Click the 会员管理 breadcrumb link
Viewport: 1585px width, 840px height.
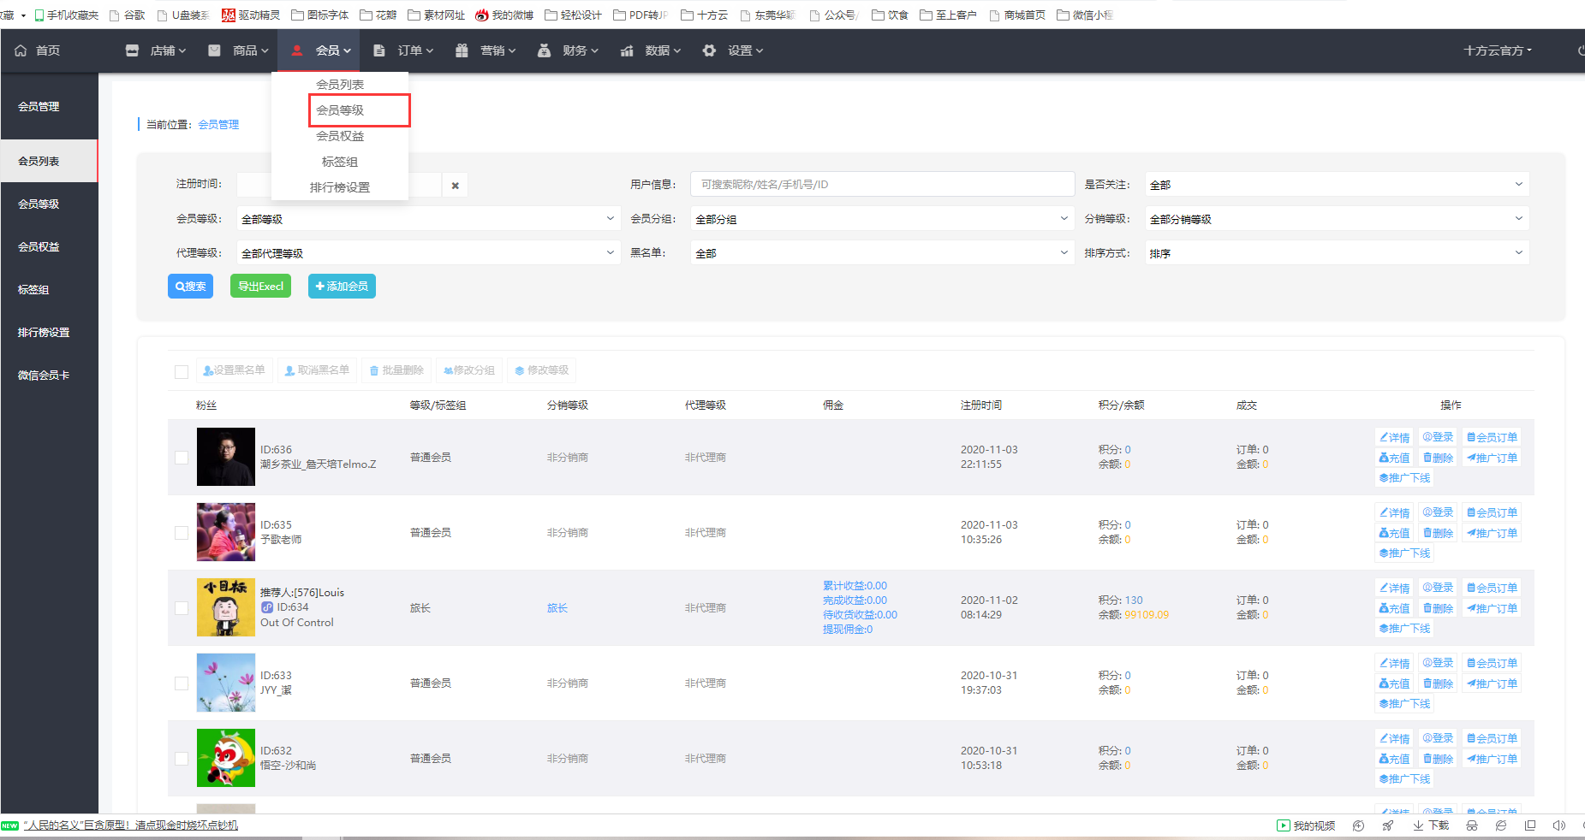pyautogui.click(x=218, y=124)
